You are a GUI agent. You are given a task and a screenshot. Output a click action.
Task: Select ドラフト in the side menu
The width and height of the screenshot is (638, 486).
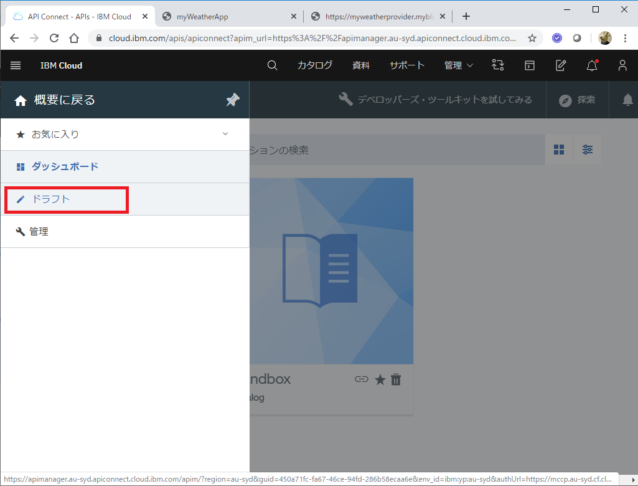point(125,199)
